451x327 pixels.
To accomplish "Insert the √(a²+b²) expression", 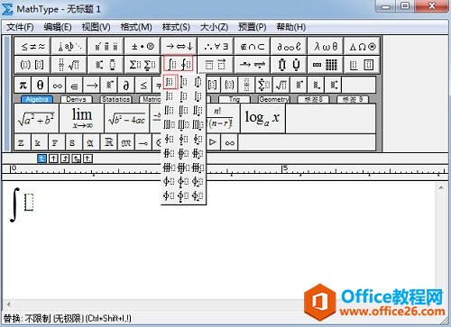I will coord(36,119).
